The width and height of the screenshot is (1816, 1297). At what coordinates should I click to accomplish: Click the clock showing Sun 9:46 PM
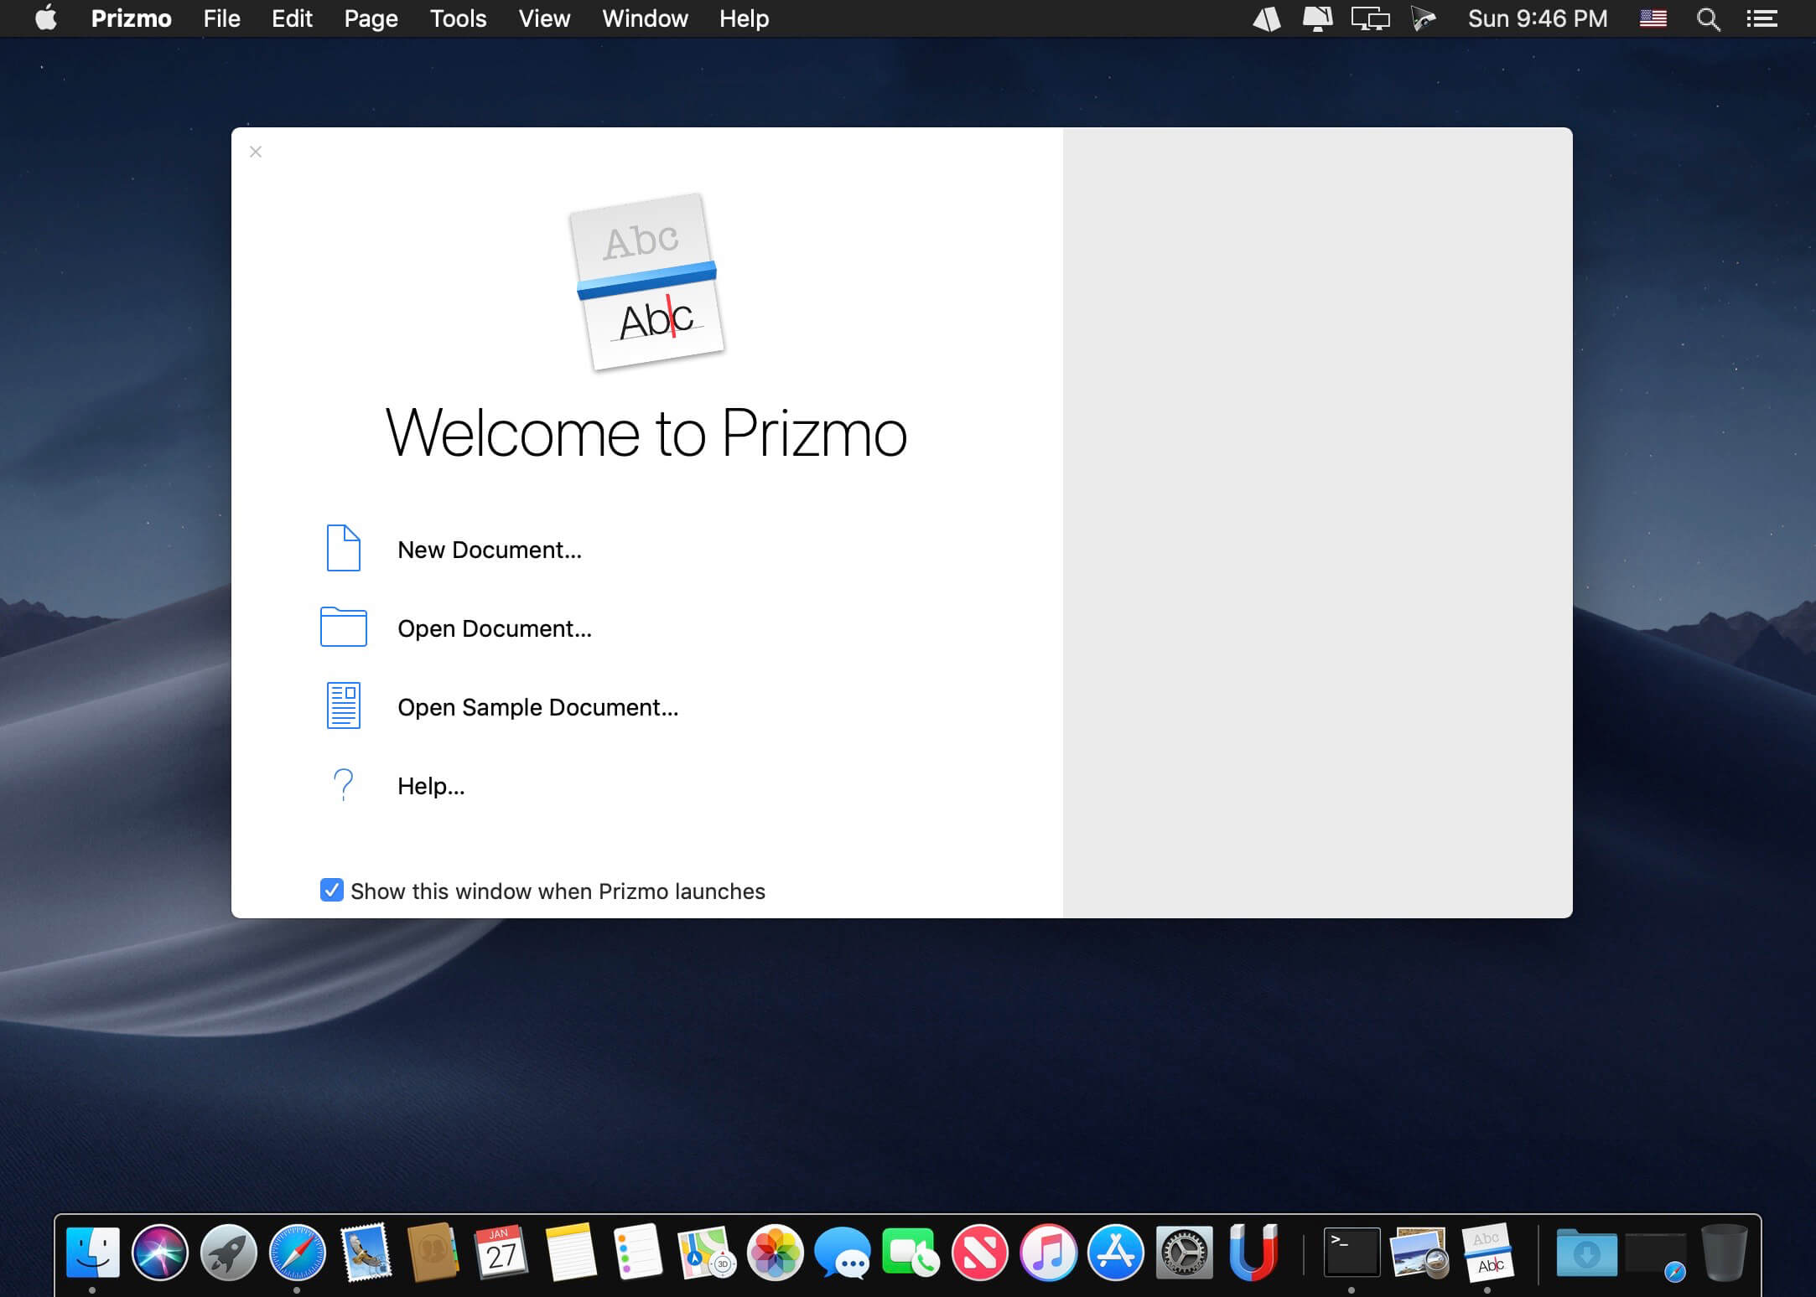tap(1537, 18)
